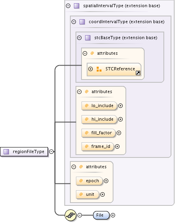The width and height of the screenshot is (175, 223).
Task: Click the STCReference attribute group icon
Action: pyautogui.click(x=99, y=69)
